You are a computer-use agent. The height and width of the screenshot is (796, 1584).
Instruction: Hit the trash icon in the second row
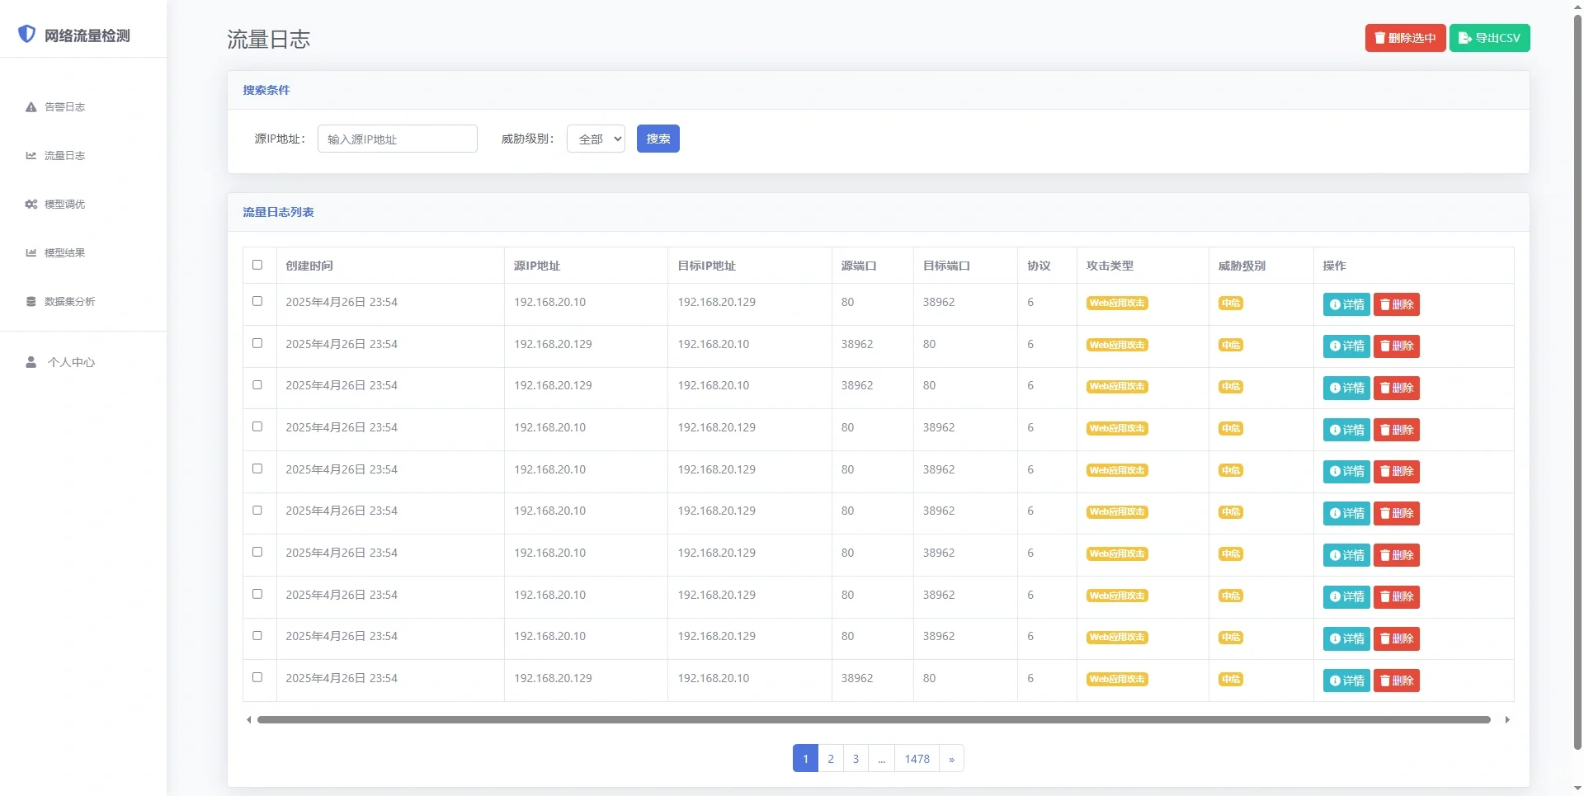(1385, 346)
